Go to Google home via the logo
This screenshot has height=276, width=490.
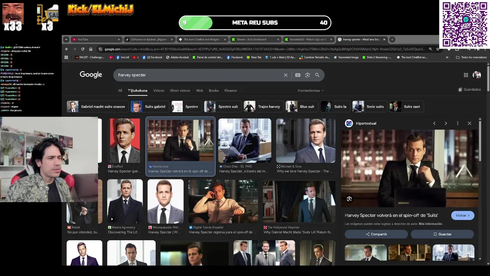(91, 75)
